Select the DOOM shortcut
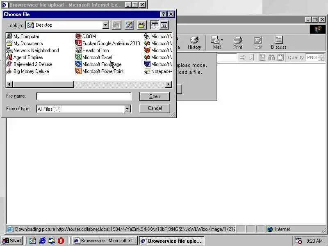This screenshot has height=246, width=328. 86,36
